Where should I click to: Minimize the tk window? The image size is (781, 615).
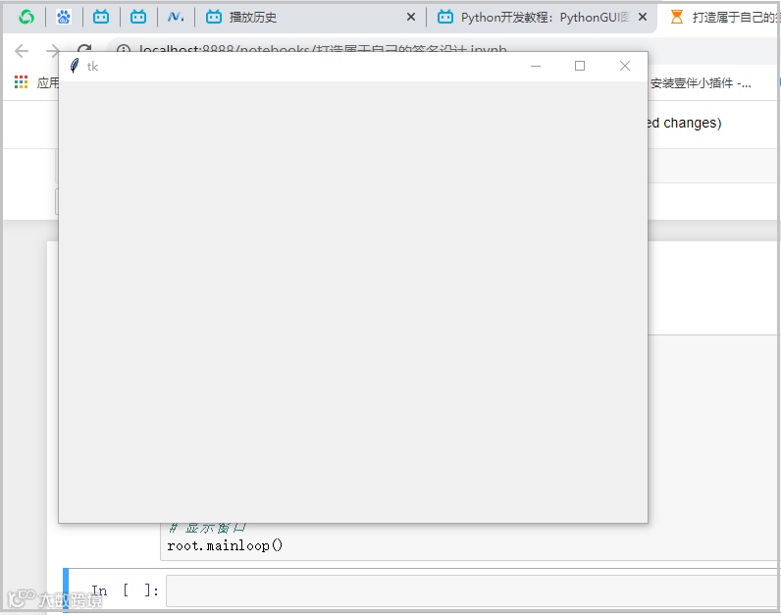point(536,66)
